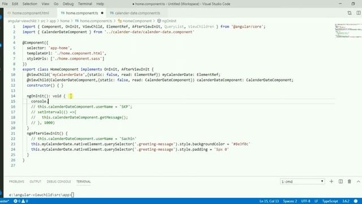The image size is (362, 204).
Task: Open the Terminal menu
Action: pyautogui.click(x=85, y=4)
